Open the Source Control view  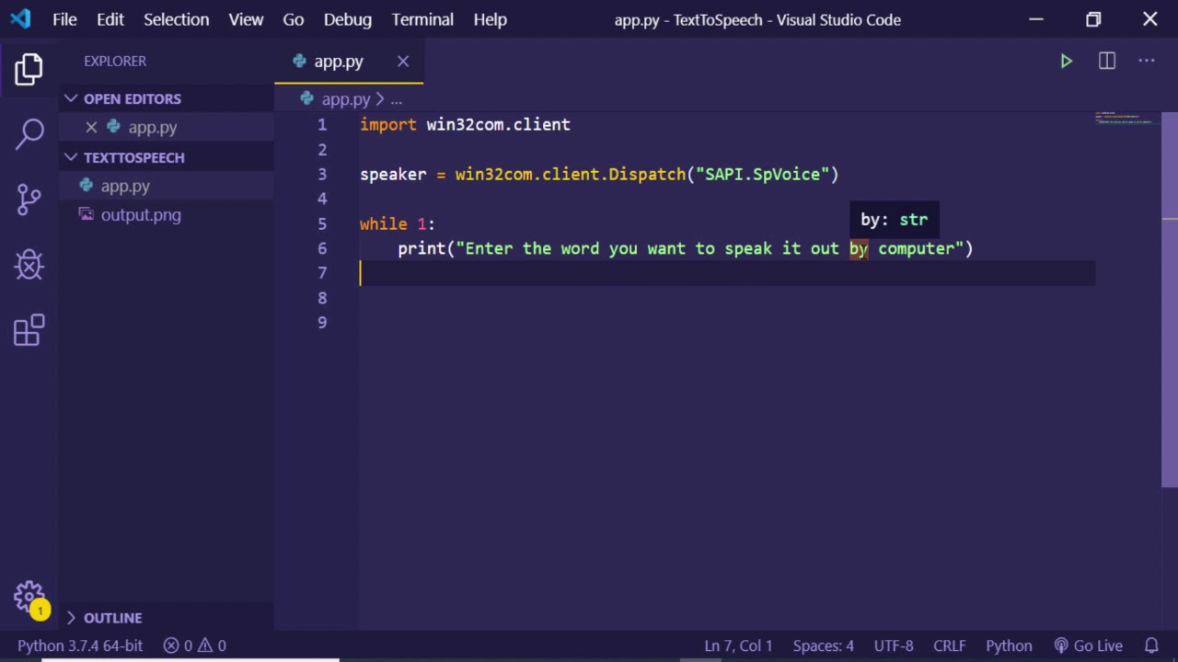coord(29,200)
